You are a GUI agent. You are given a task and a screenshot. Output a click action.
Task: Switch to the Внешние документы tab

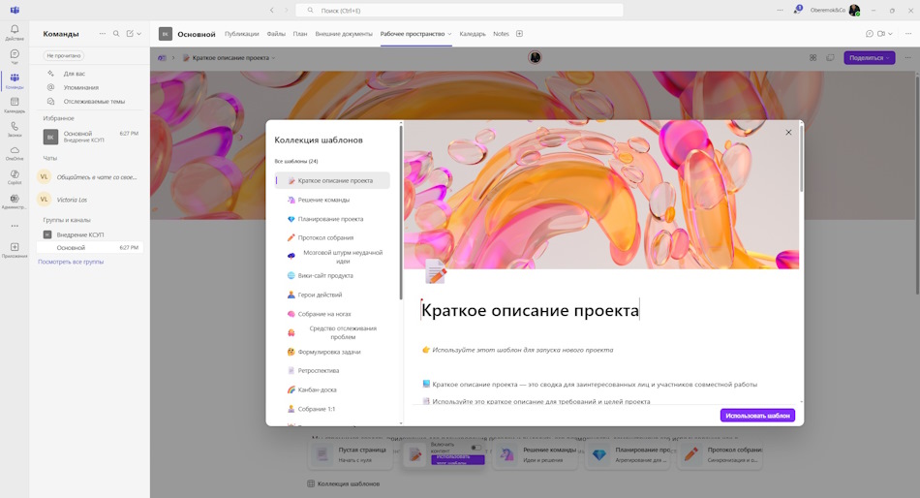tap(344, 34)
